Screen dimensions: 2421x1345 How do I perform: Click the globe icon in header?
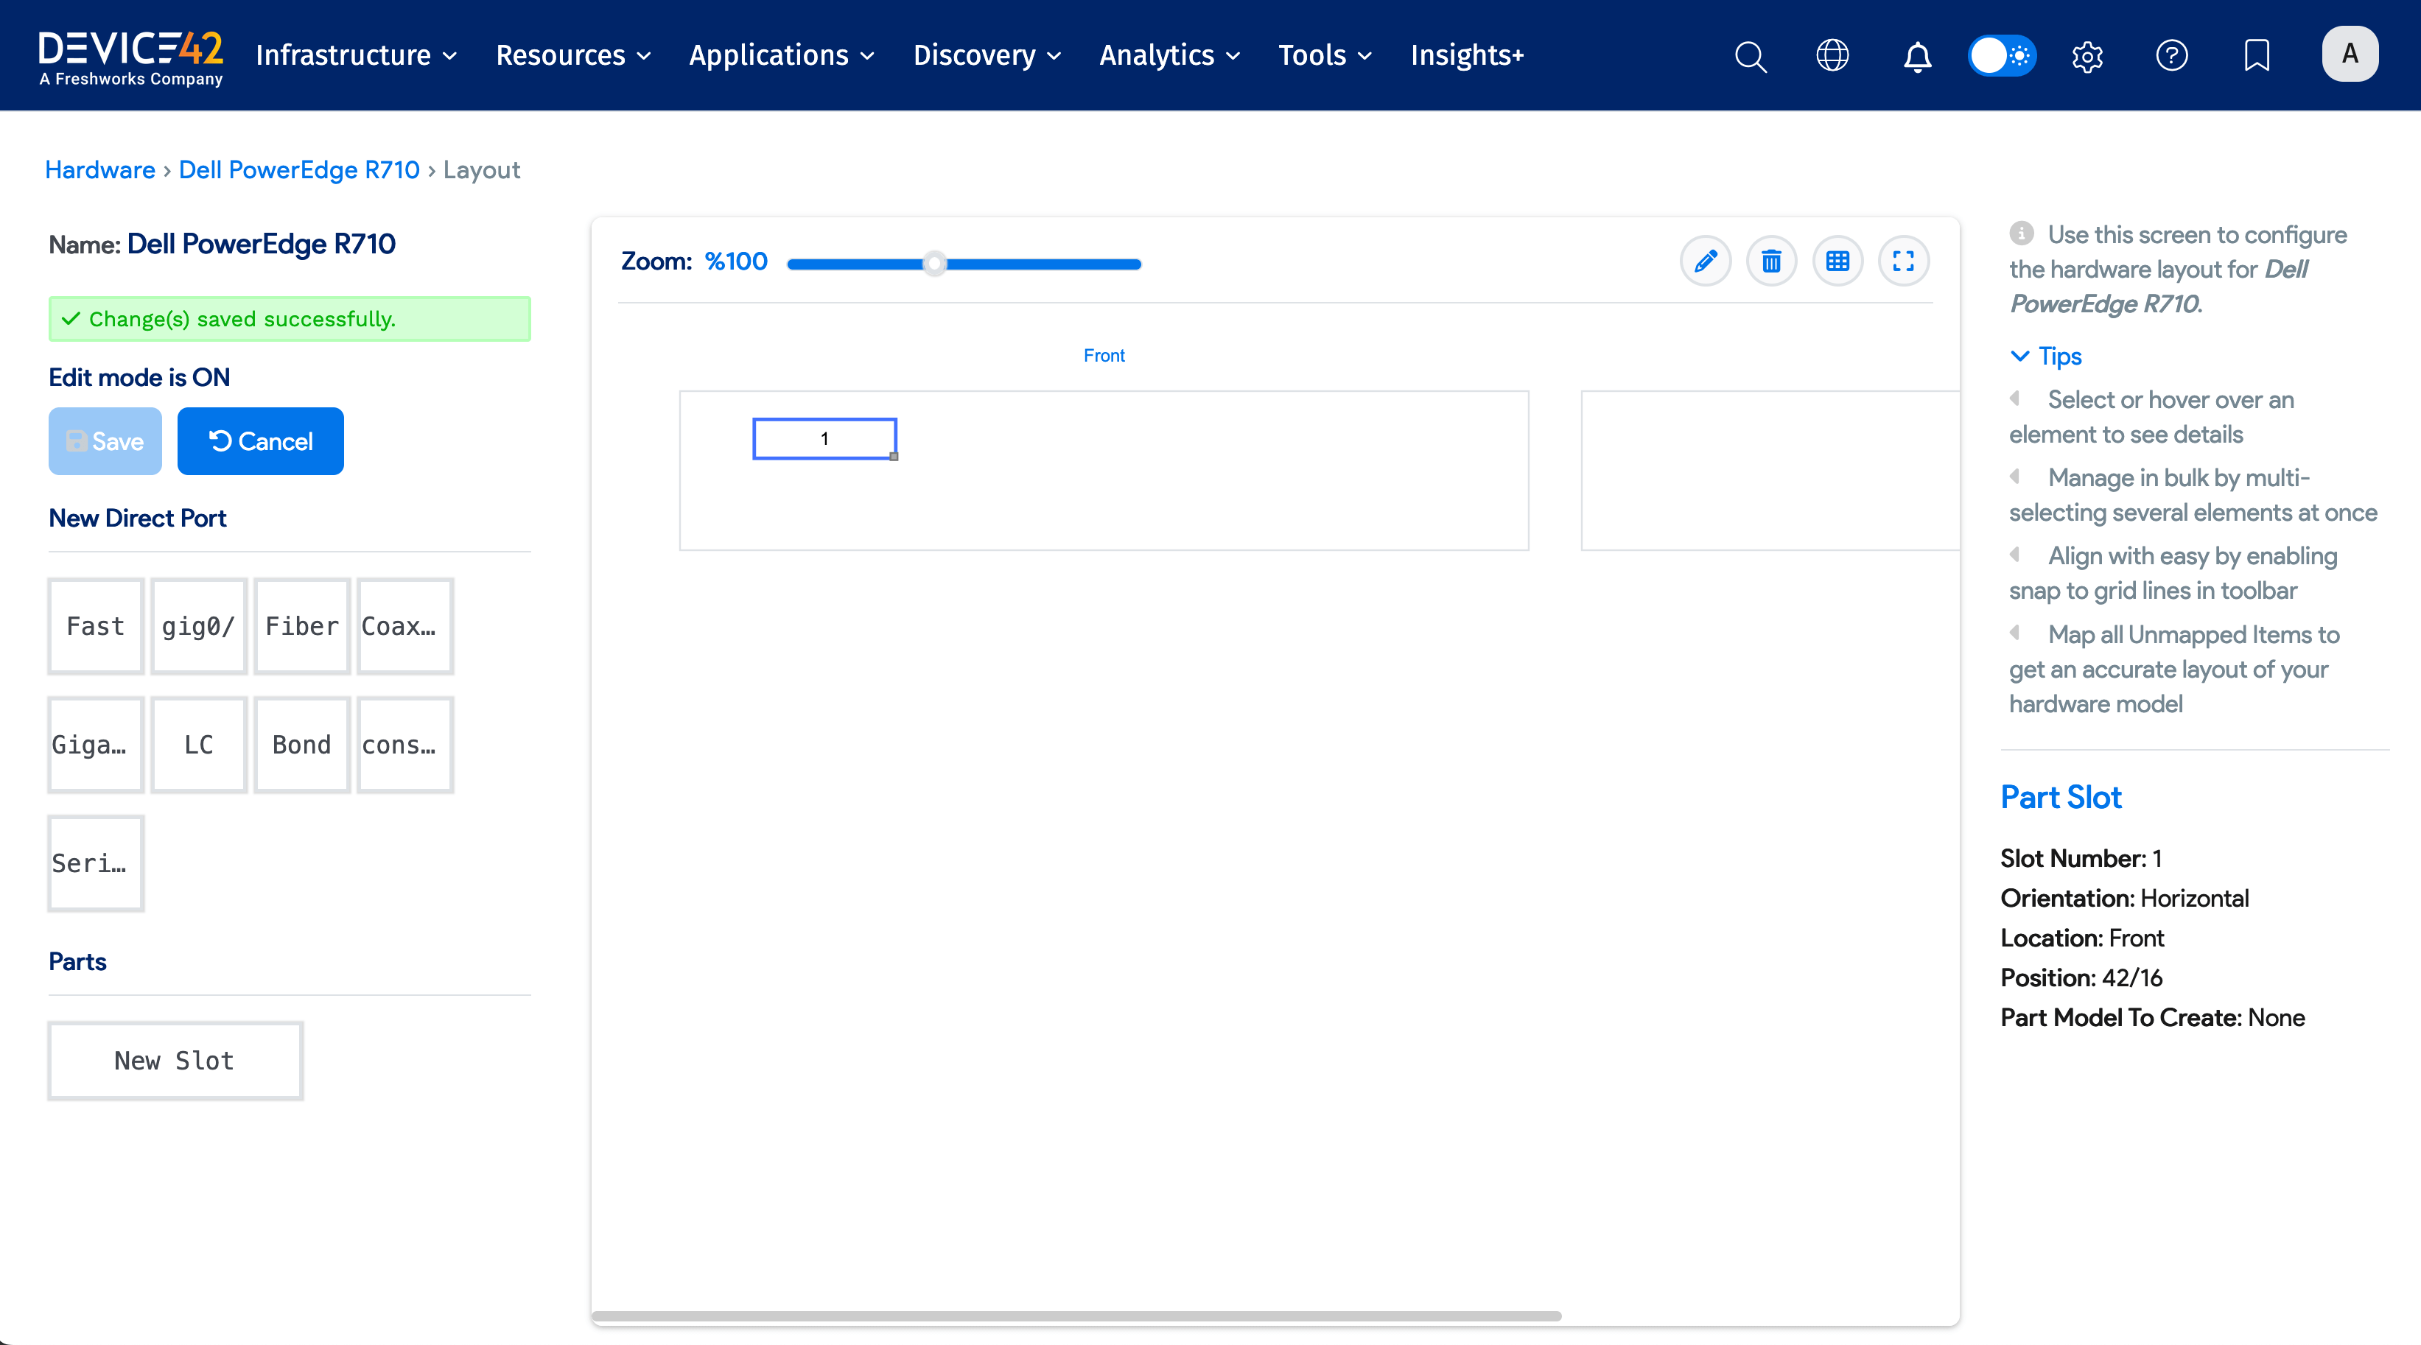1832,55
